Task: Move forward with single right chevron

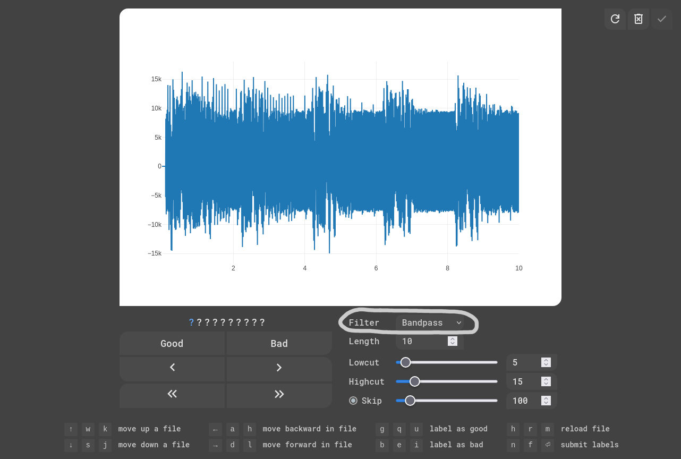Action: 279,368
